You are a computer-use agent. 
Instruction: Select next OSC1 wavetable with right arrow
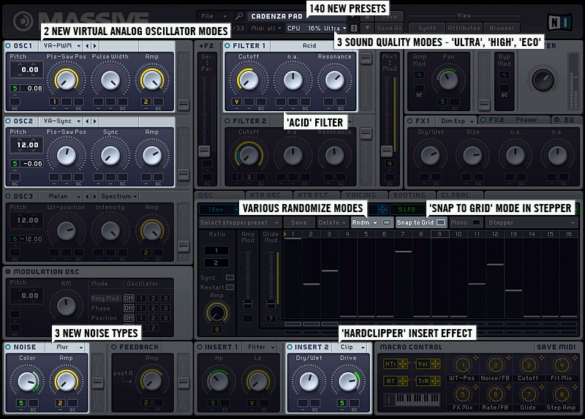[95, 46]
